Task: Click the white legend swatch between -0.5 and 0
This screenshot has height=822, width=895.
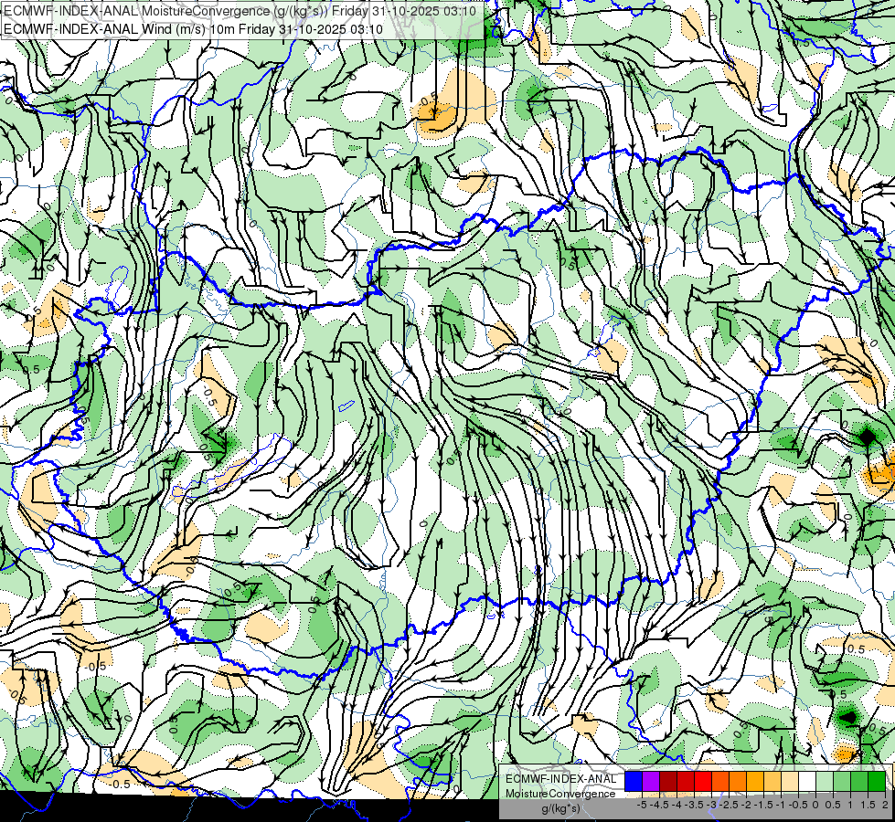Action: 807,781
